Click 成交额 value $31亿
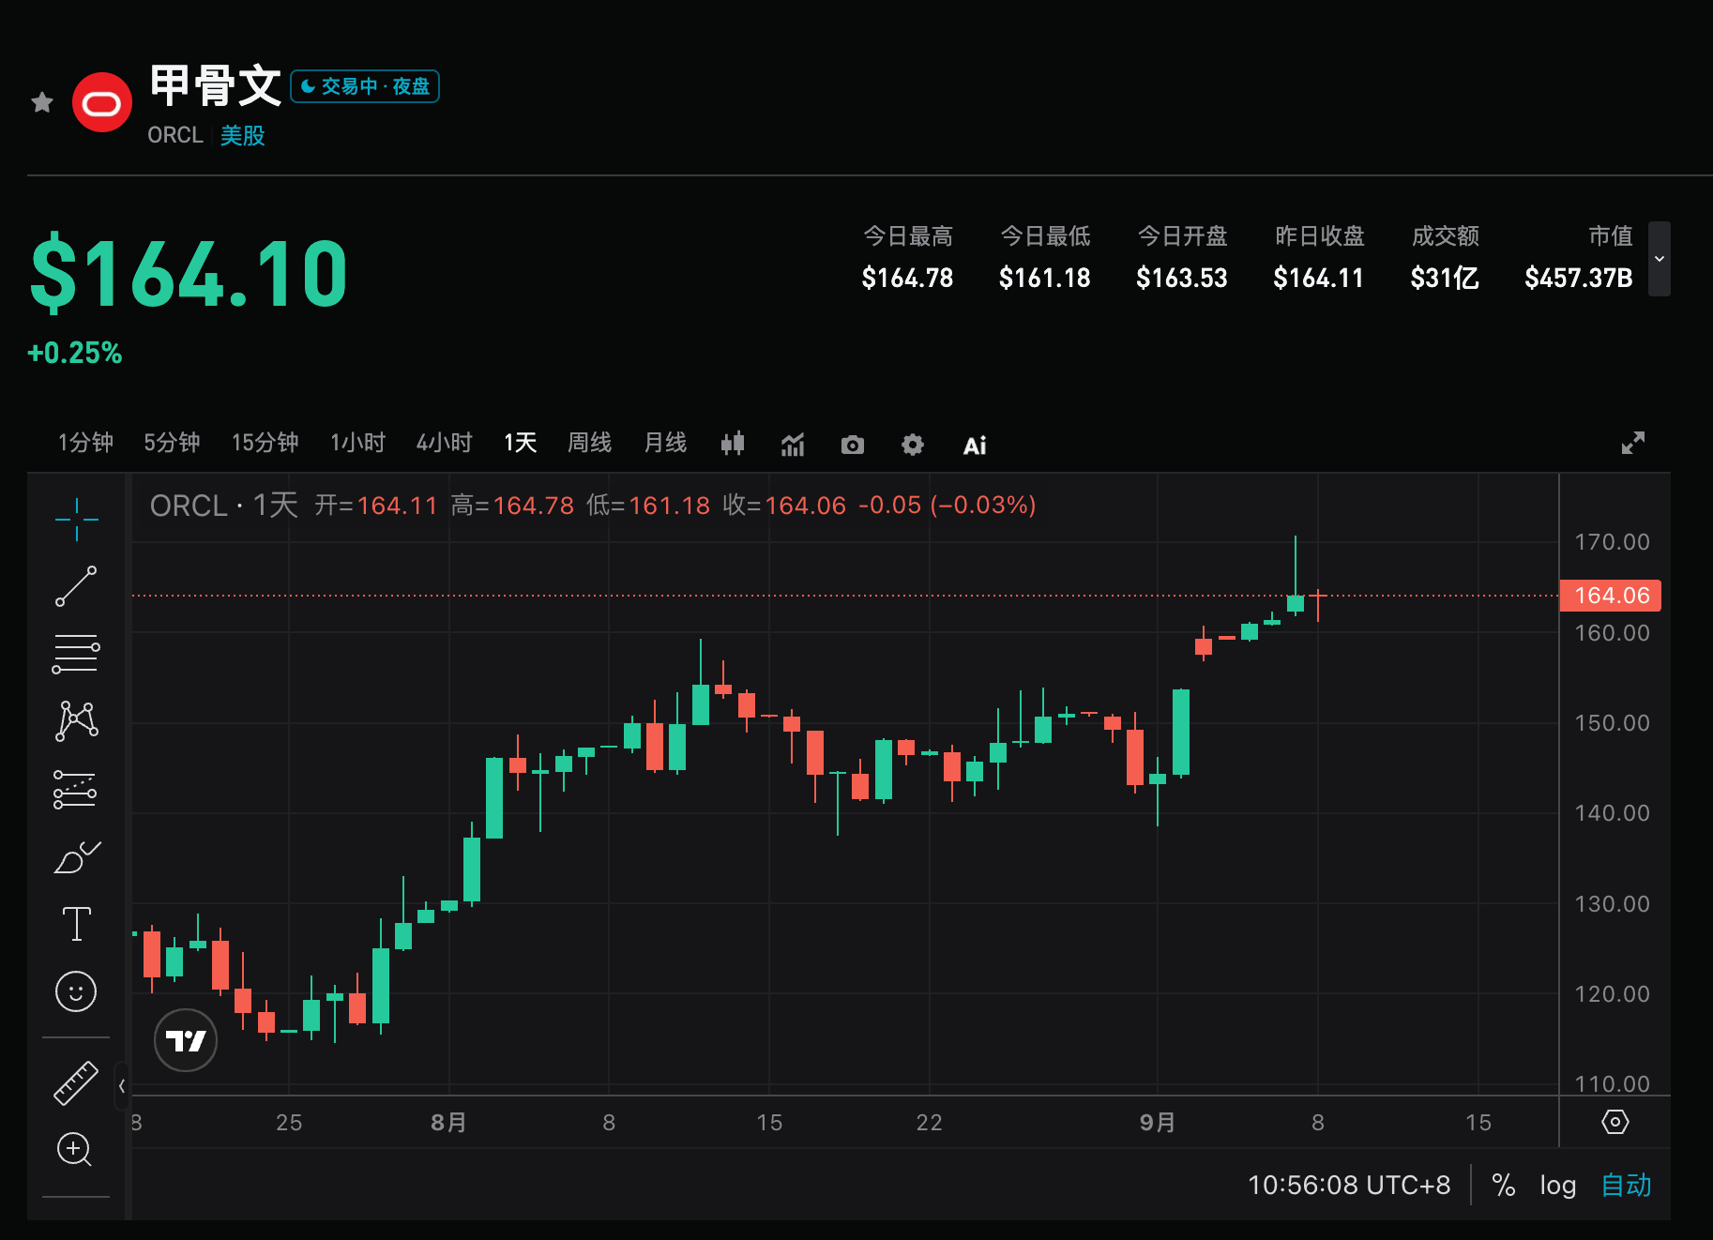The width and height of the screenshot is (1713, 1240). [x=1445, y=279]
